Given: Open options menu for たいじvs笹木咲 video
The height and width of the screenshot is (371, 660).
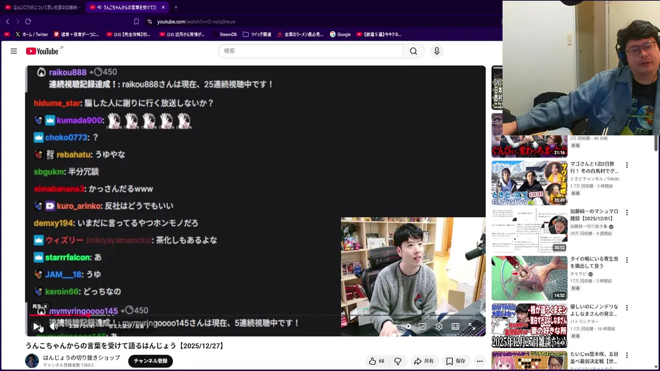Looking at the screenshot, I should coord(627,355).
